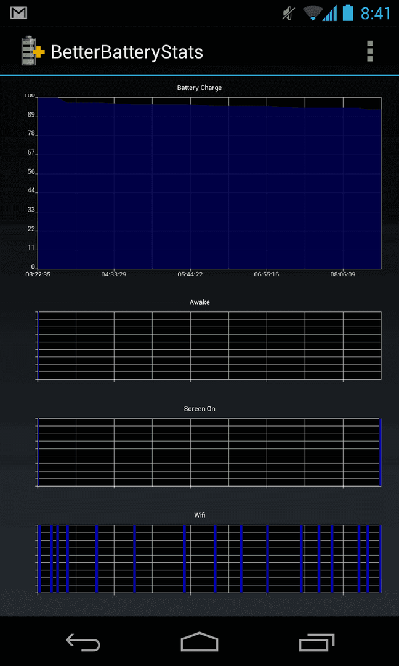The image size is (399, 666).
Task: Tap the BetterBatteryStats title text
Action: click(x=127, y=52)
